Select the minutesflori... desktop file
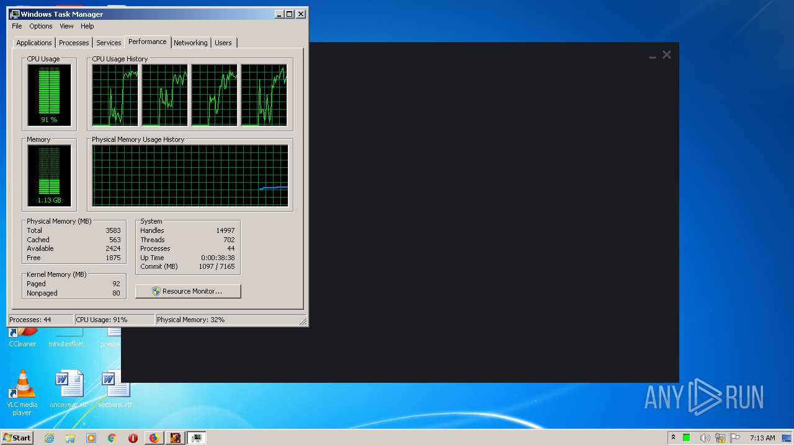Screen dimensions: 794x446 [69, 338]
